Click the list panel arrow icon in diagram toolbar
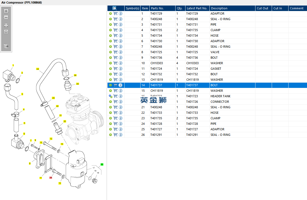 pyautogui.click(x=6, y=46)
